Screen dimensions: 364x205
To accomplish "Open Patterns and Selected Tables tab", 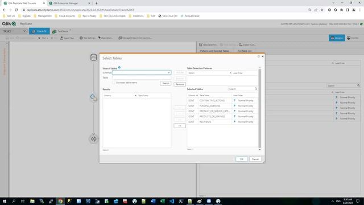I will (214, 51).
